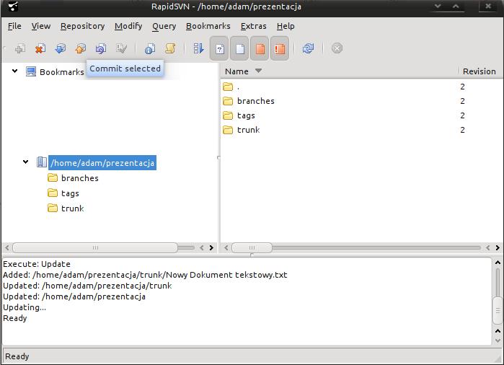Click the tree pane horizontal scrollbar thumb
The width and height of the screenshot is (504, 365).
95,247
